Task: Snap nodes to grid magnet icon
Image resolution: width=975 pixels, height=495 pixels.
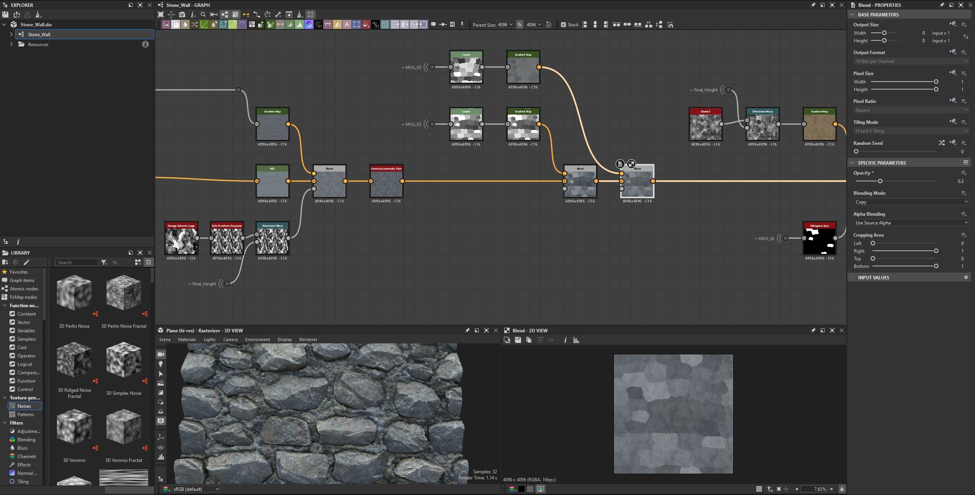Action: click(670, 25)
